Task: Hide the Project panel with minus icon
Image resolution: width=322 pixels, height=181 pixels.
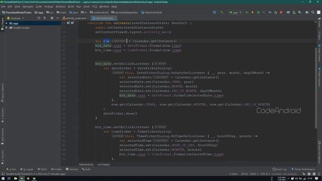Action: 57,18
